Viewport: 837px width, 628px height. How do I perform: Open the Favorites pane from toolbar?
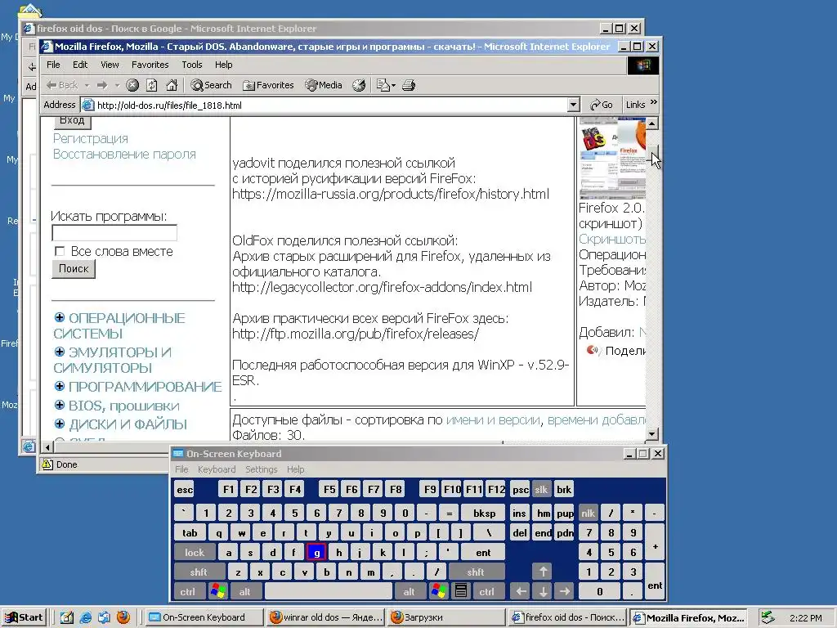click(x=268, y=85)
